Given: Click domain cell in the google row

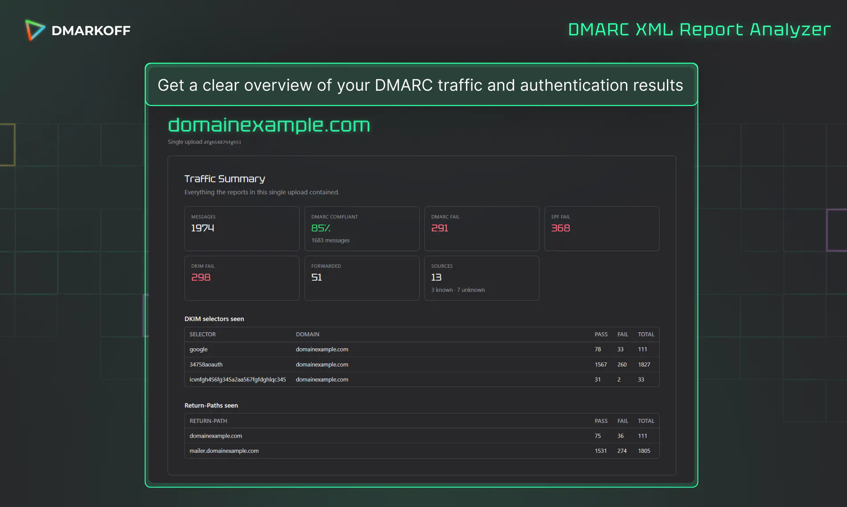Looking at the screenshot, I should click(322, 350).
